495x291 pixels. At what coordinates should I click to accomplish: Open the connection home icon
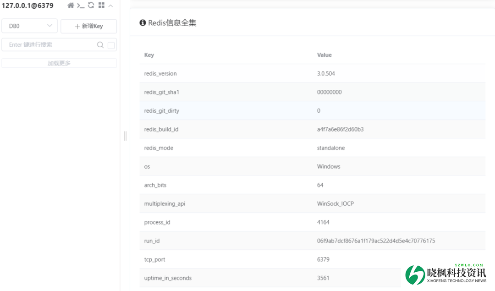point(71,5)
